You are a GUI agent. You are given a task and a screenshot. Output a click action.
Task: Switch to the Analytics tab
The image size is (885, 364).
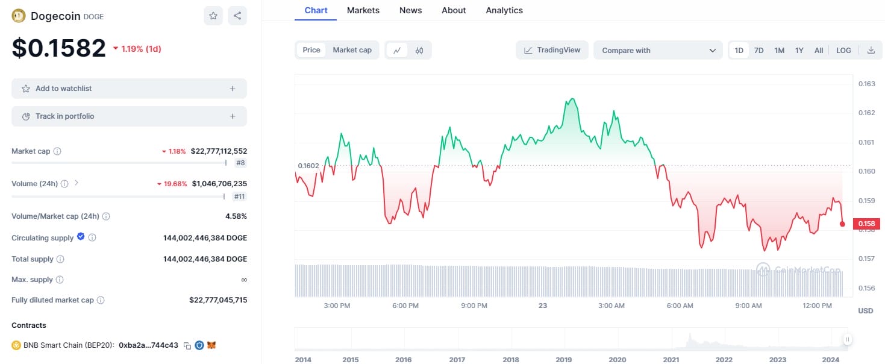(504, 10)
